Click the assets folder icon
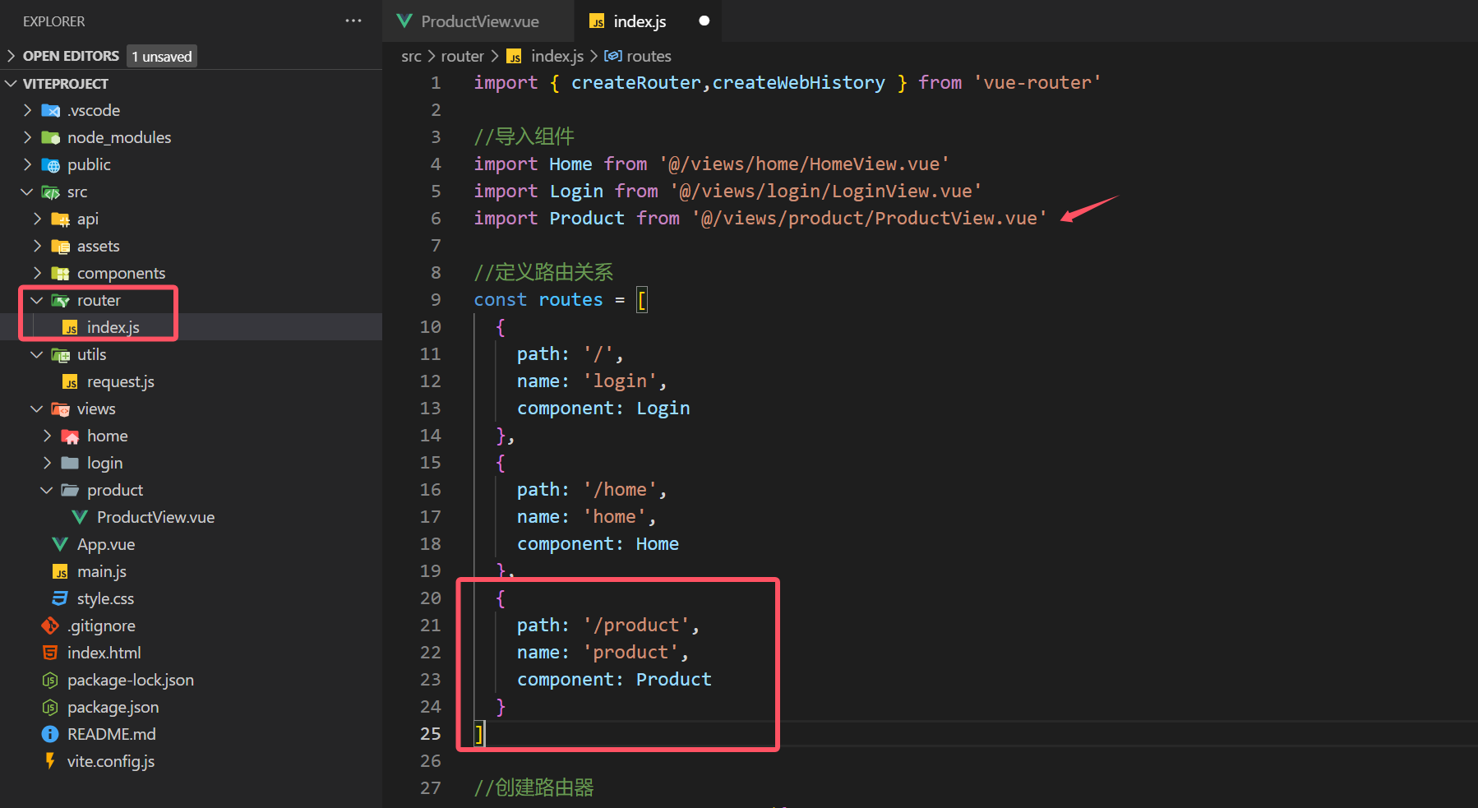 point(61,247)
